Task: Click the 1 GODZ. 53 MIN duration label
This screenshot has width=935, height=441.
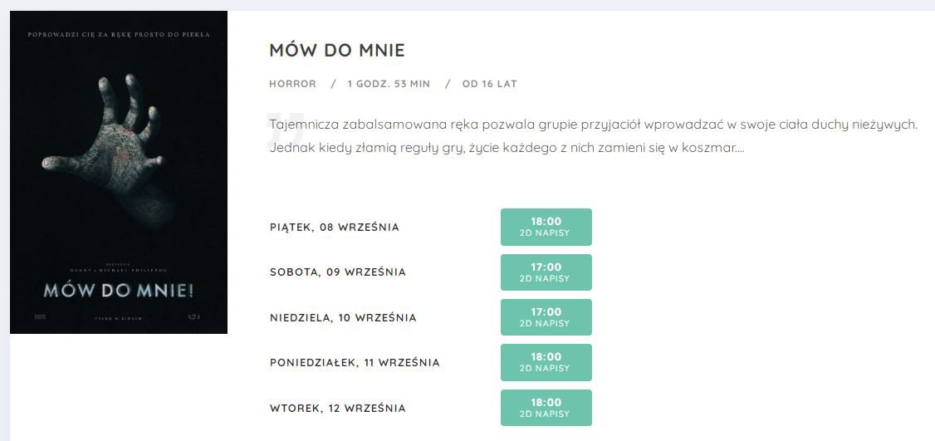Action: (x=389, y=84)
